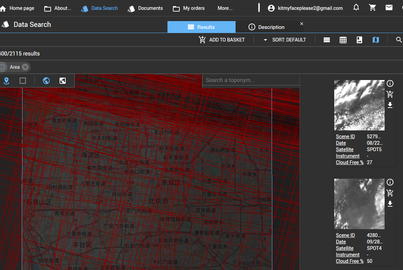Image resolution: width=403 pixels, height=270 pixels.
Task: Click Cloud Free % label of SPOT4 card
Action: (x=350, y=261)
